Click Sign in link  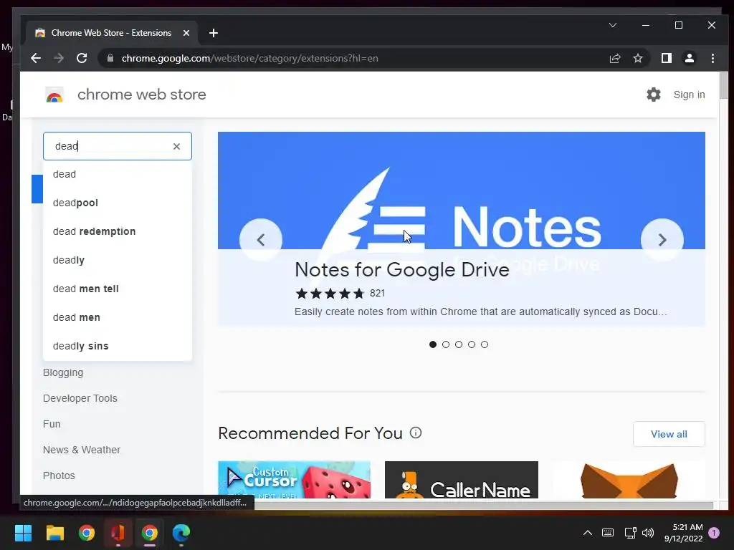click(689, 95)
